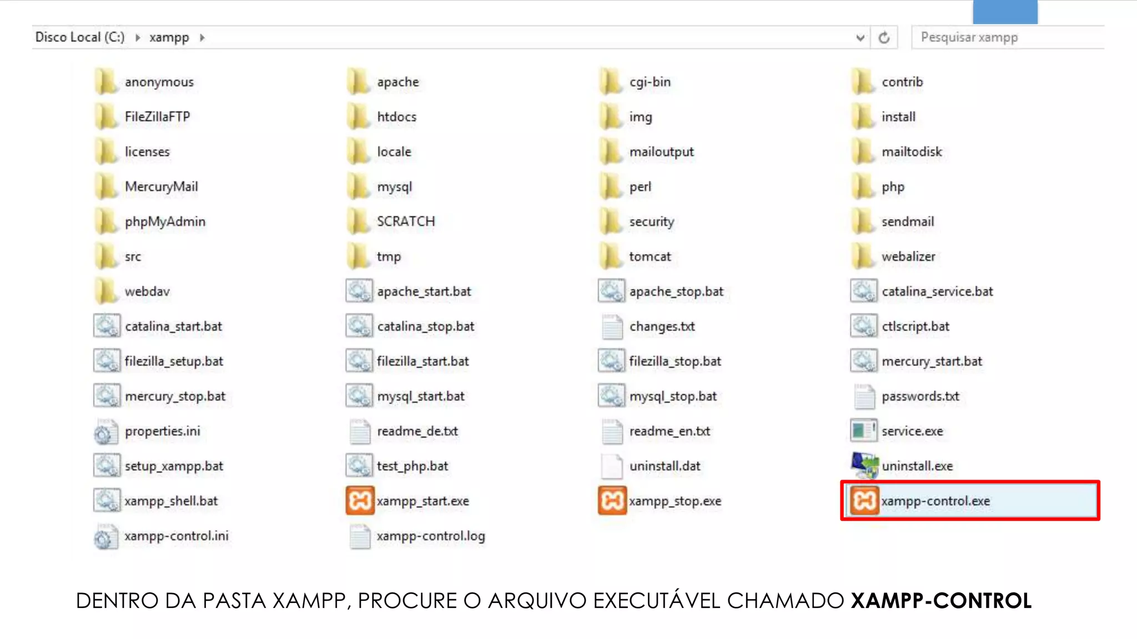1137x639 pixels.
Task: Select the setup_xampp.bat icon
Action: coord(107,466)
